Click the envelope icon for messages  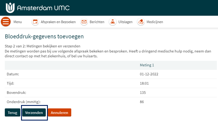click(84, 22)
